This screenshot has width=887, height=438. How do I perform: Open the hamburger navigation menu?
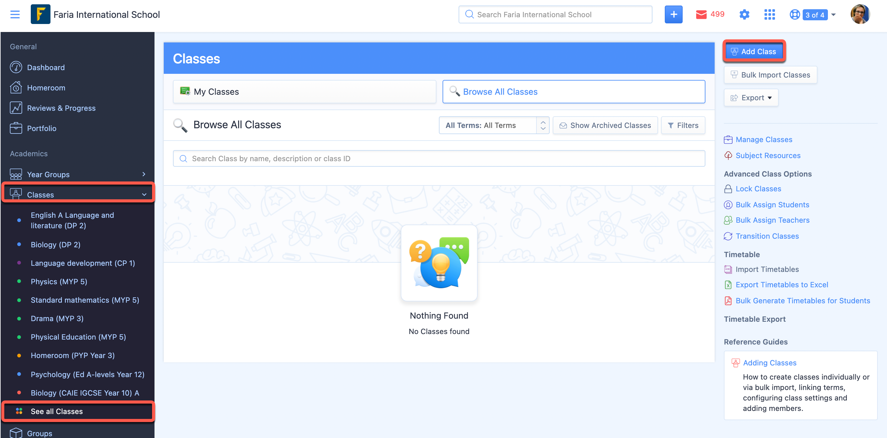click(x=15, y=14)
